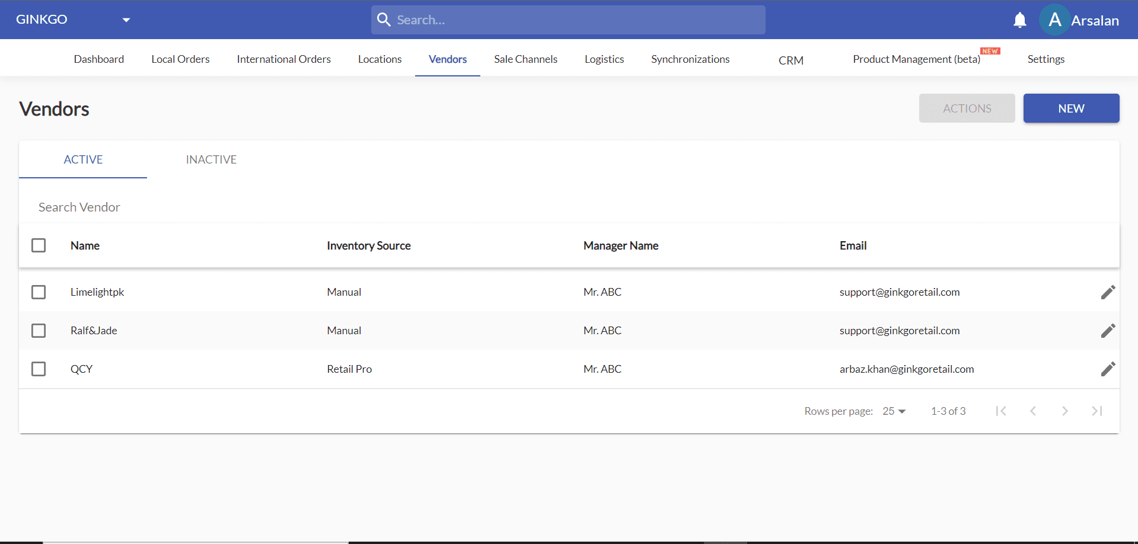Jump to the first page arrow
The image size is (1138, 544).
(x=1001, y=411)
